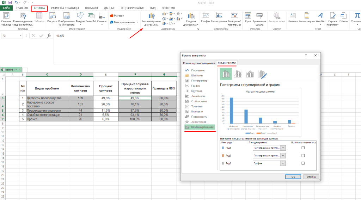This screenshot has height=200, width=361.
Task: Select Точечная in chart type list
Action: click(197, 106)
